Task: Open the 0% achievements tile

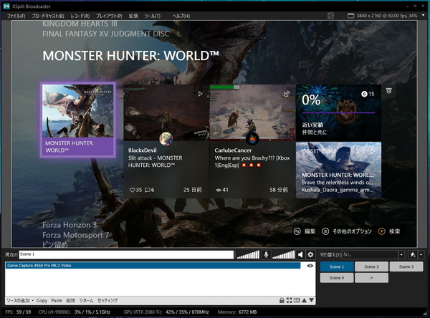Action: pos(339,112)
